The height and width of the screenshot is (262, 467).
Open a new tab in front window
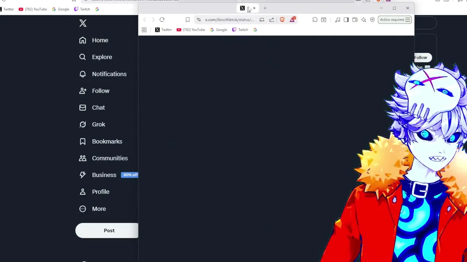[x=265, y=8]
